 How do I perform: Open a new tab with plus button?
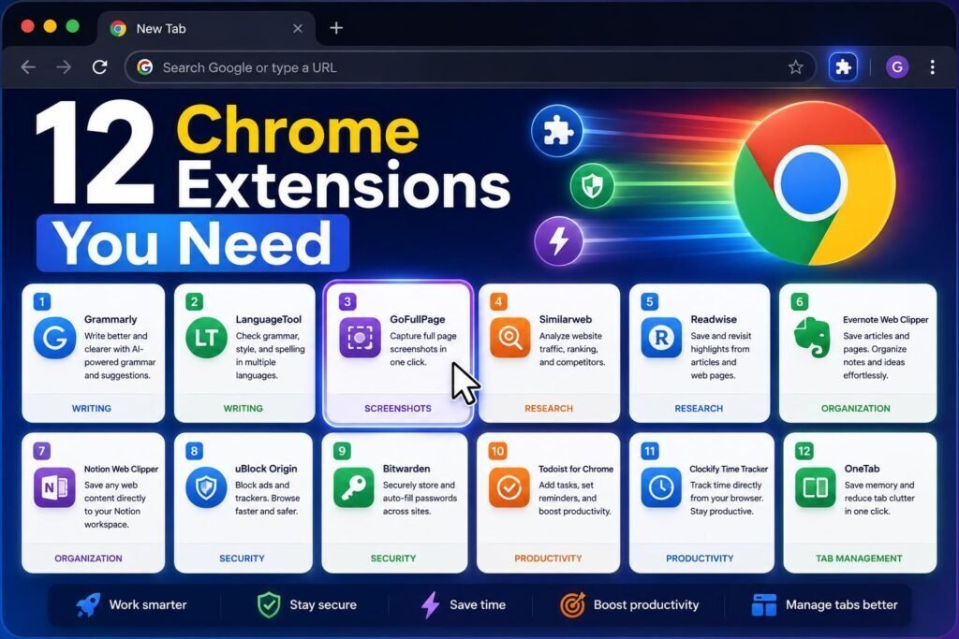click(x=336, y=27)
